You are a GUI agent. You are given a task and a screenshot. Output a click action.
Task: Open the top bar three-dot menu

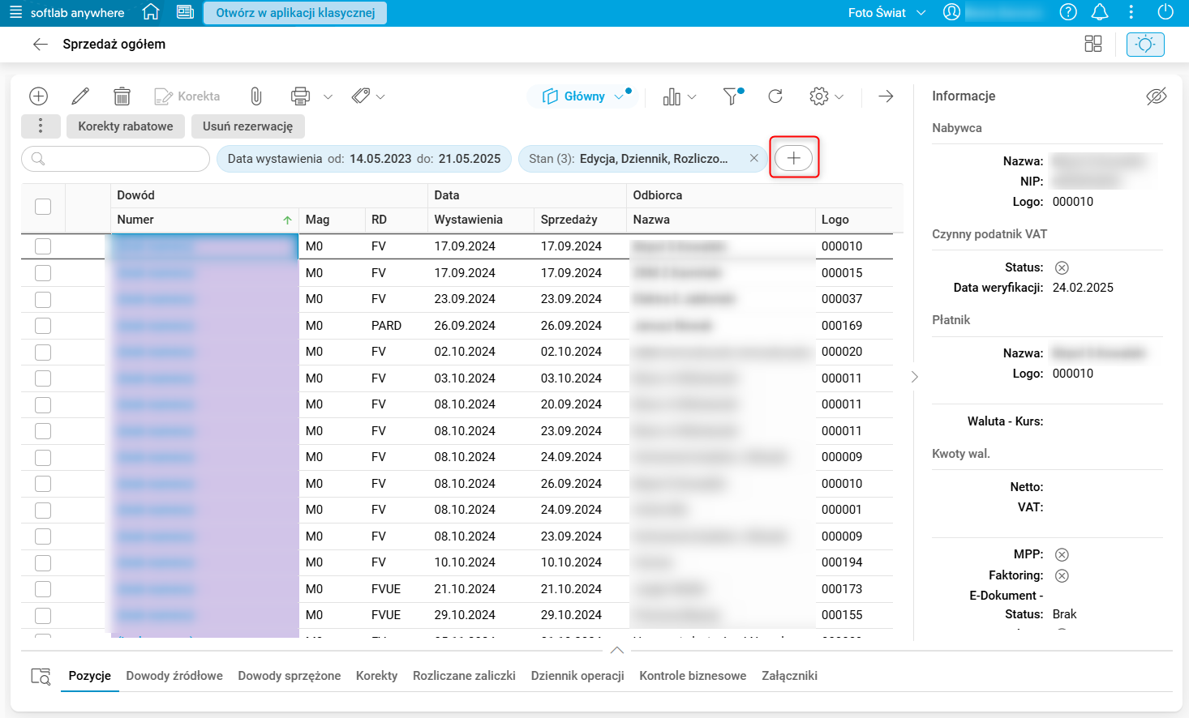click(1131, 12)
